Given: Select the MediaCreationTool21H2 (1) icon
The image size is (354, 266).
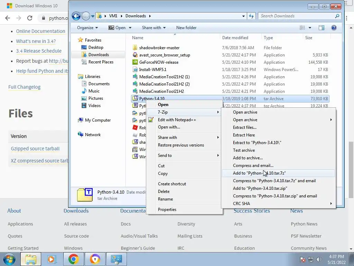Looking at the screenshot, I should tap(135, 77).
